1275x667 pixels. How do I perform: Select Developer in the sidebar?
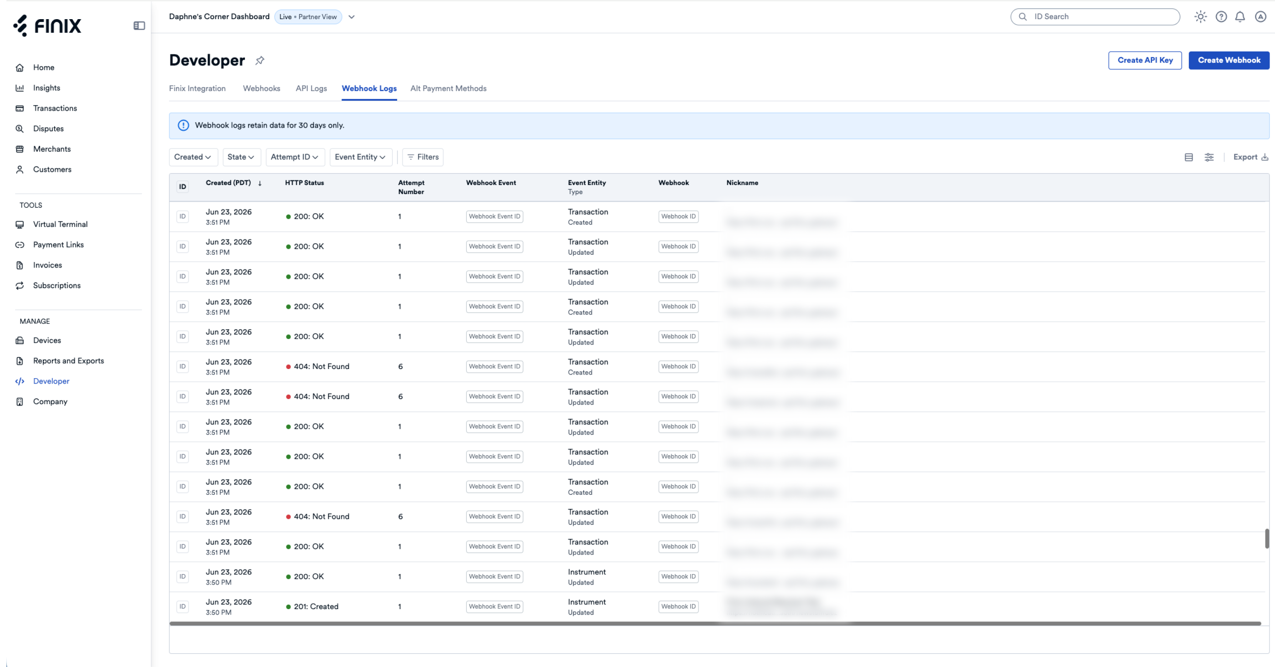pyautogui.click(x=51, y=381)
